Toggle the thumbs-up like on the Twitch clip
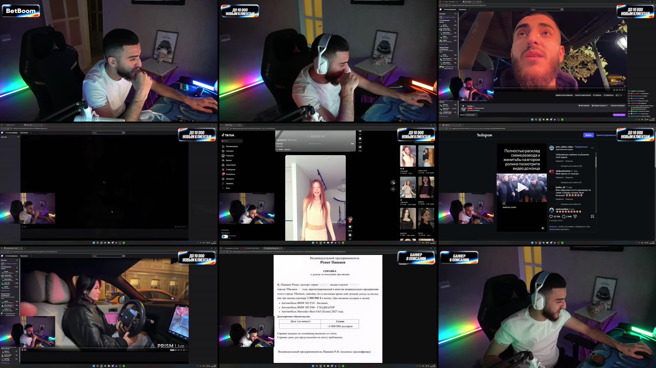The width and height of the screenshot is (656, 368). (x=617, y=96)
